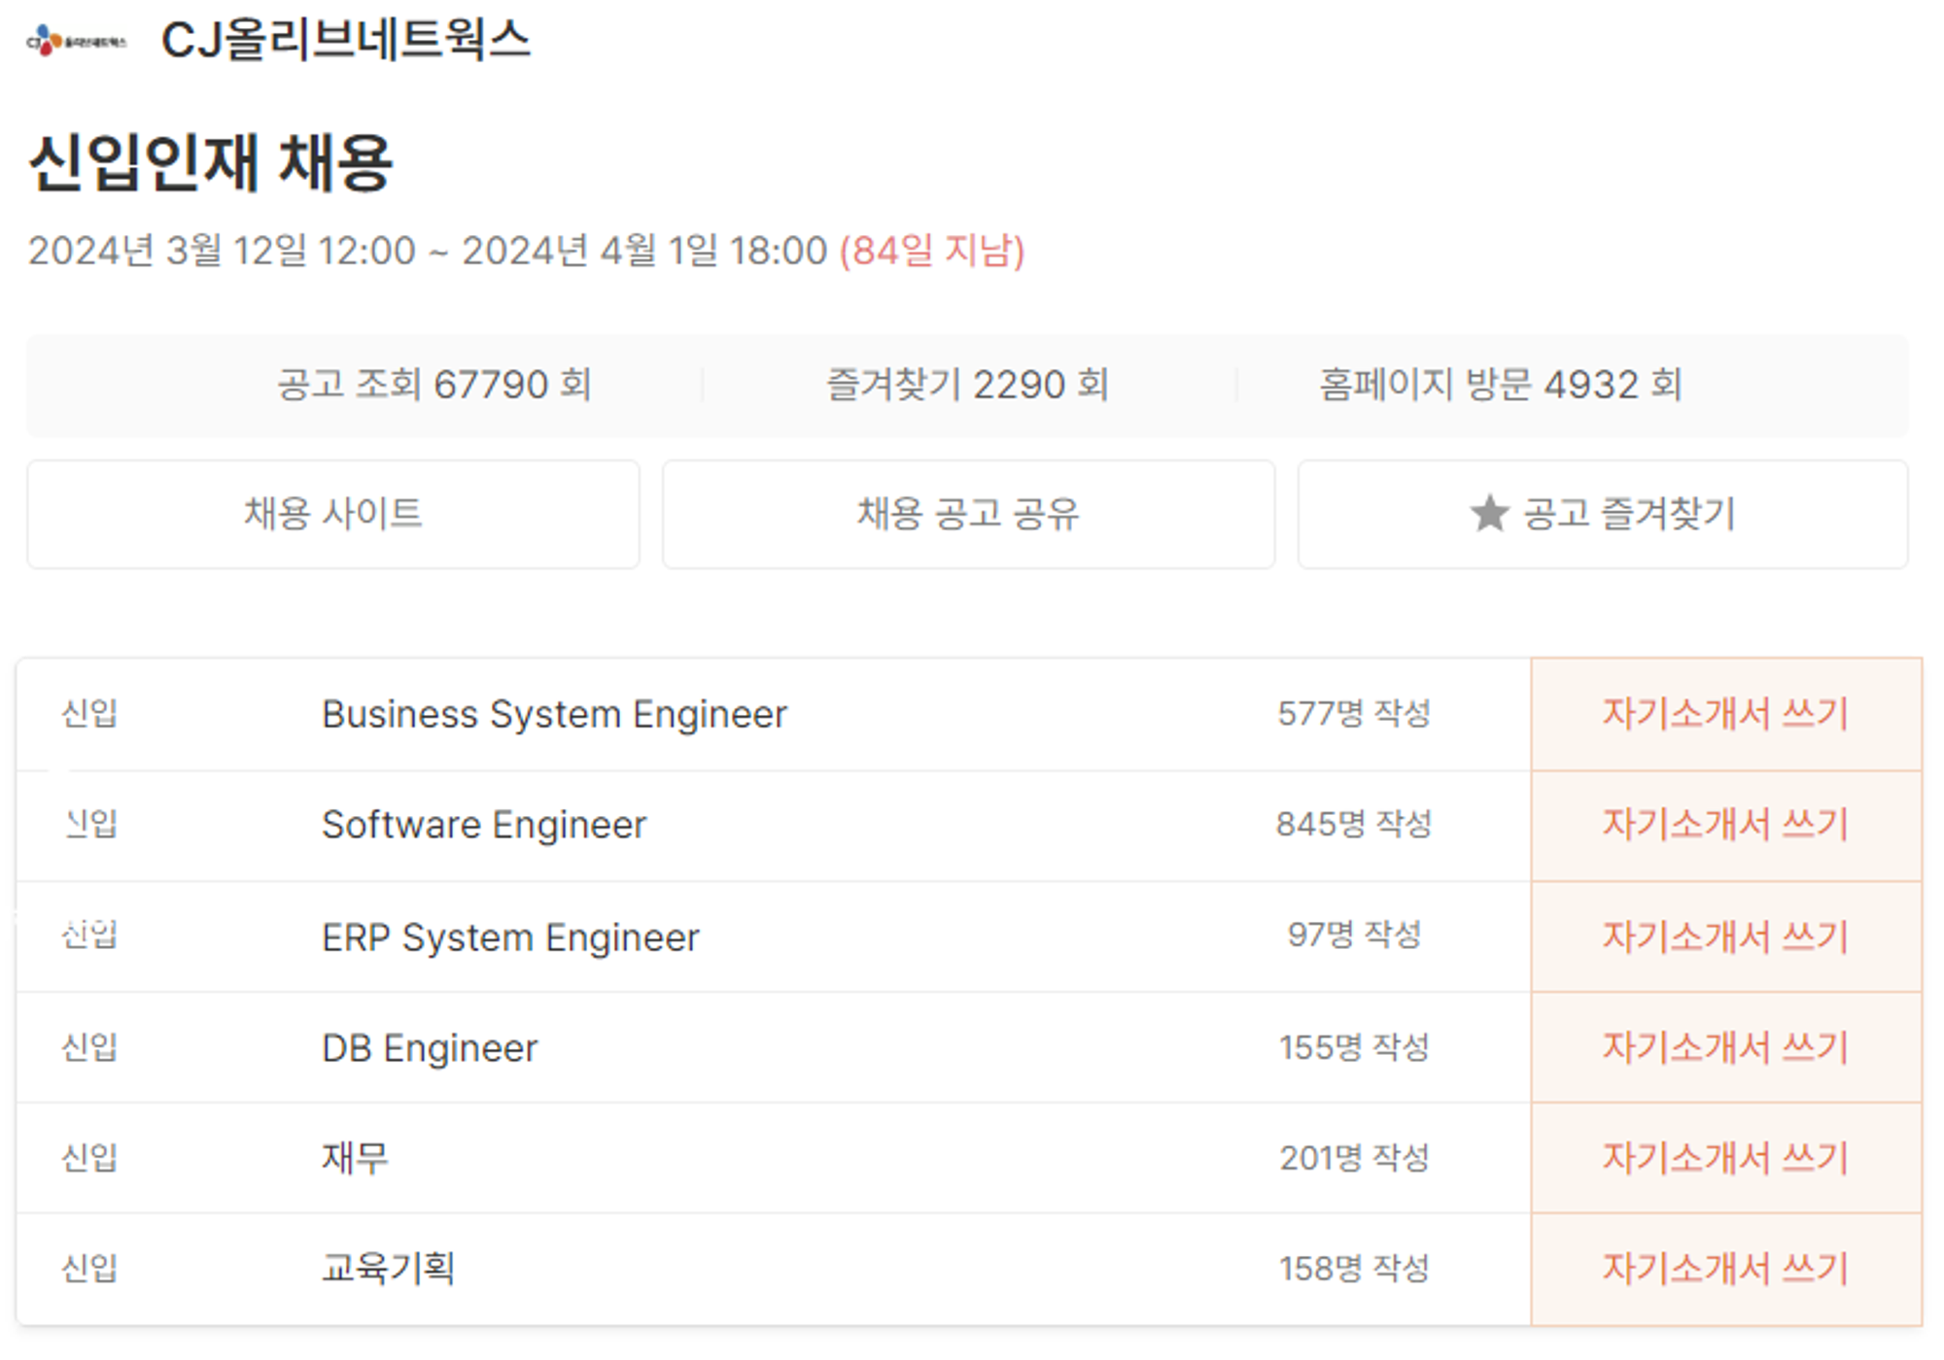1944x1360 pixels.
Task: Click 자기소개서 쓰기 for DB Engineer
Action: pyautogui.click(x=1726, y=1047)
